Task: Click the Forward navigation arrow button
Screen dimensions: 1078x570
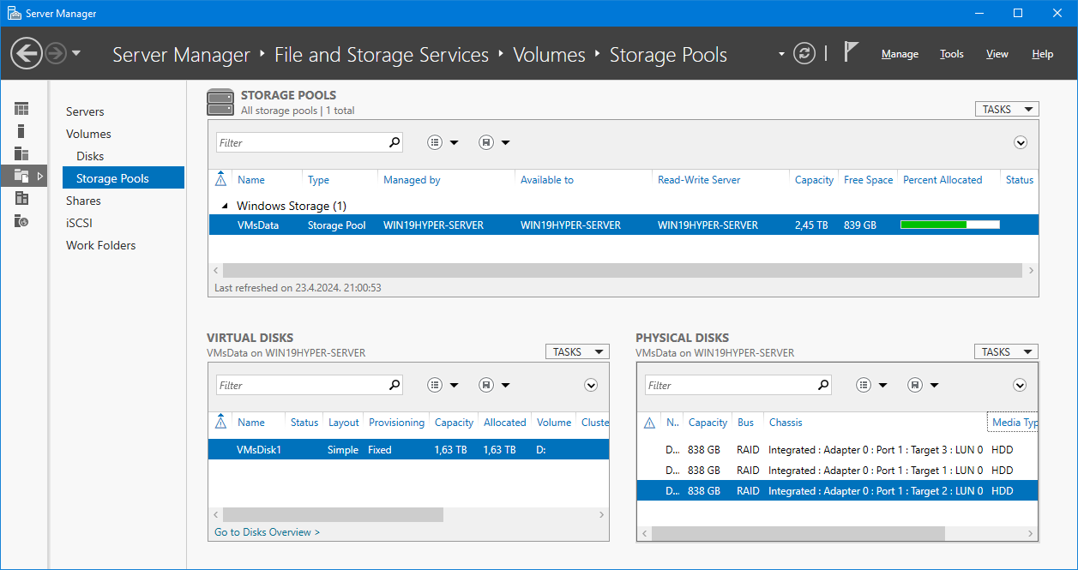Action: 56,54
